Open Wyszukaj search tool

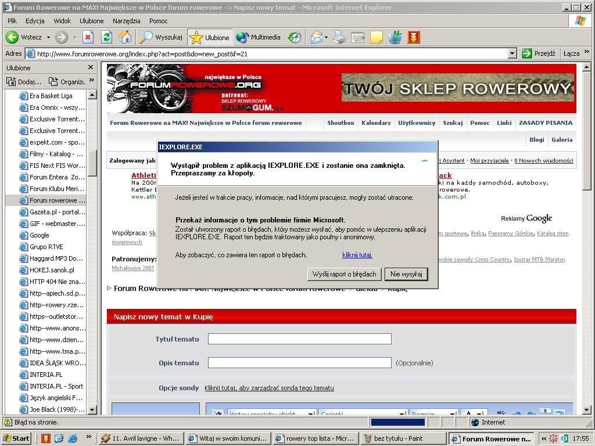click(x=160, y=37)
